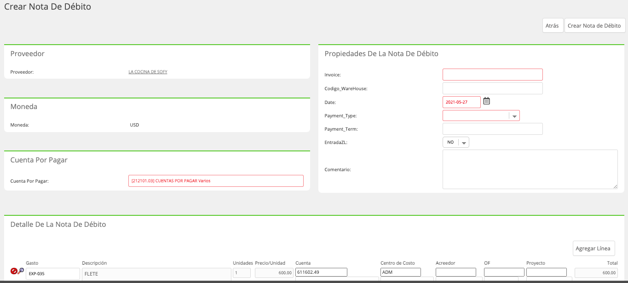This screenshot has width=628, height=283.
Task: Open the calendar picker beside Date
Action: coord(486,101)
